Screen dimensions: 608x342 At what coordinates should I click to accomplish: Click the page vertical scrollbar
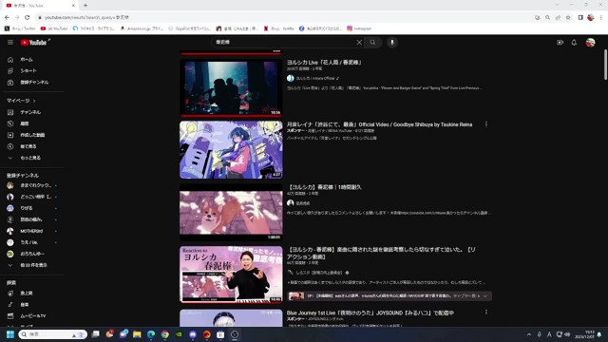click(x=605, y=66)
